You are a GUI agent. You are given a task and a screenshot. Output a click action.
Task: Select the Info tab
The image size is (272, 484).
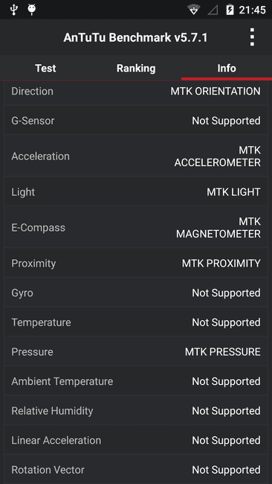pos(227,69)
